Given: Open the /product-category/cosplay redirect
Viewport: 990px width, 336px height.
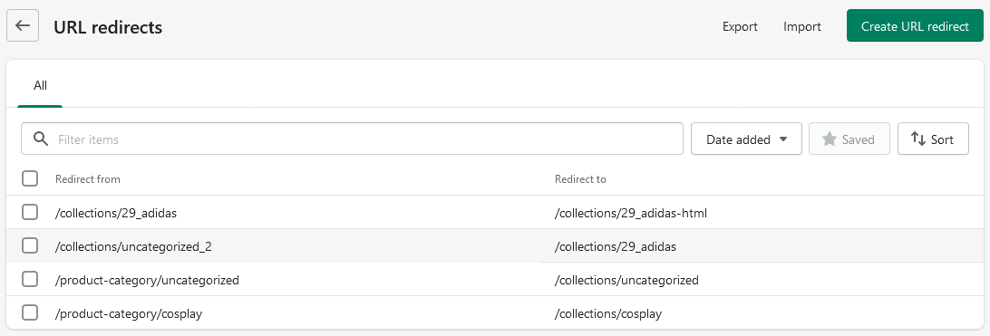Looking at the screenshot, I should click(x=129, y=313).
